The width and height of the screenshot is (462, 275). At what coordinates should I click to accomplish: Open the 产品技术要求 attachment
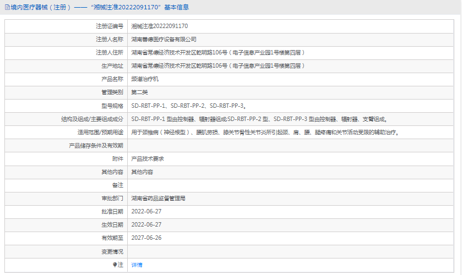(148, 159)
